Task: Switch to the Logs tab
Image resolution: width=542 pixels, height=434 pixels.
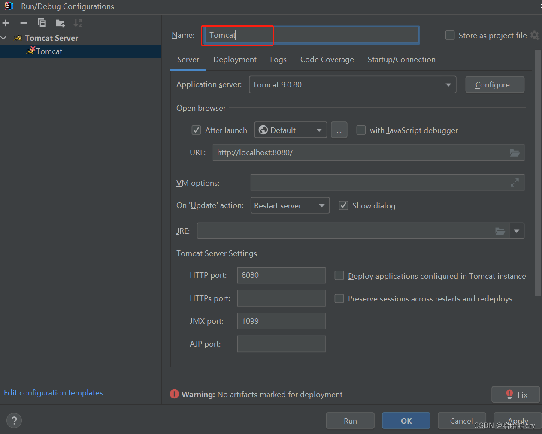Action: pos(278,60)
